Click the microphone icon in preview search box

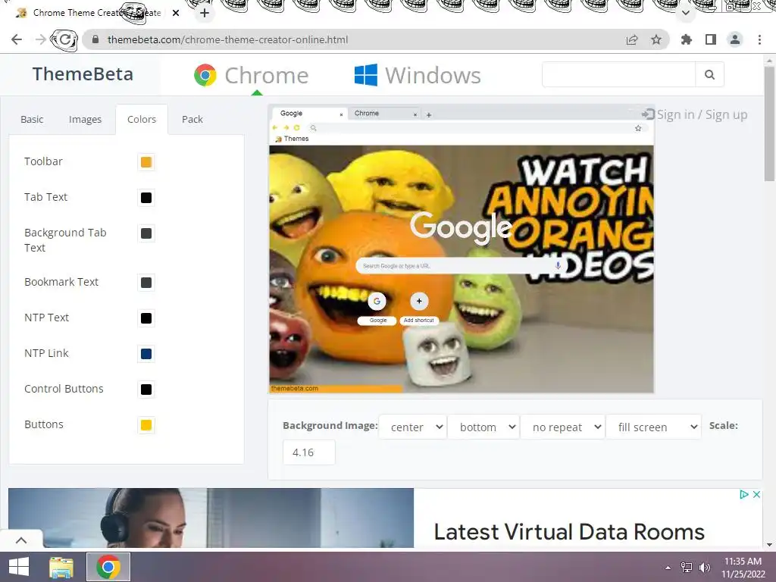point(558,266)
